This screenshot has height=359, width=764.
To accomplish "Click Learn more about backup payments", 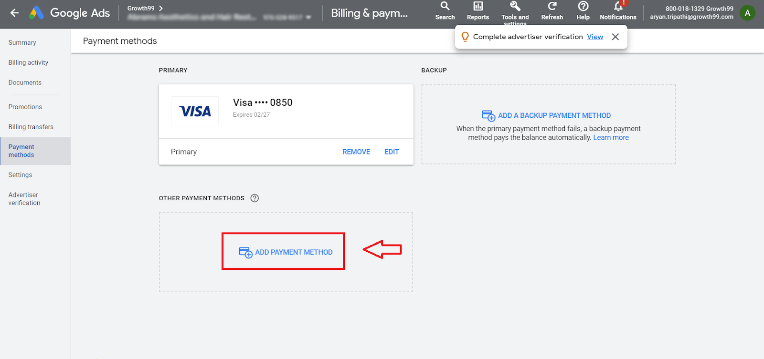I will [x=611, y=137].
